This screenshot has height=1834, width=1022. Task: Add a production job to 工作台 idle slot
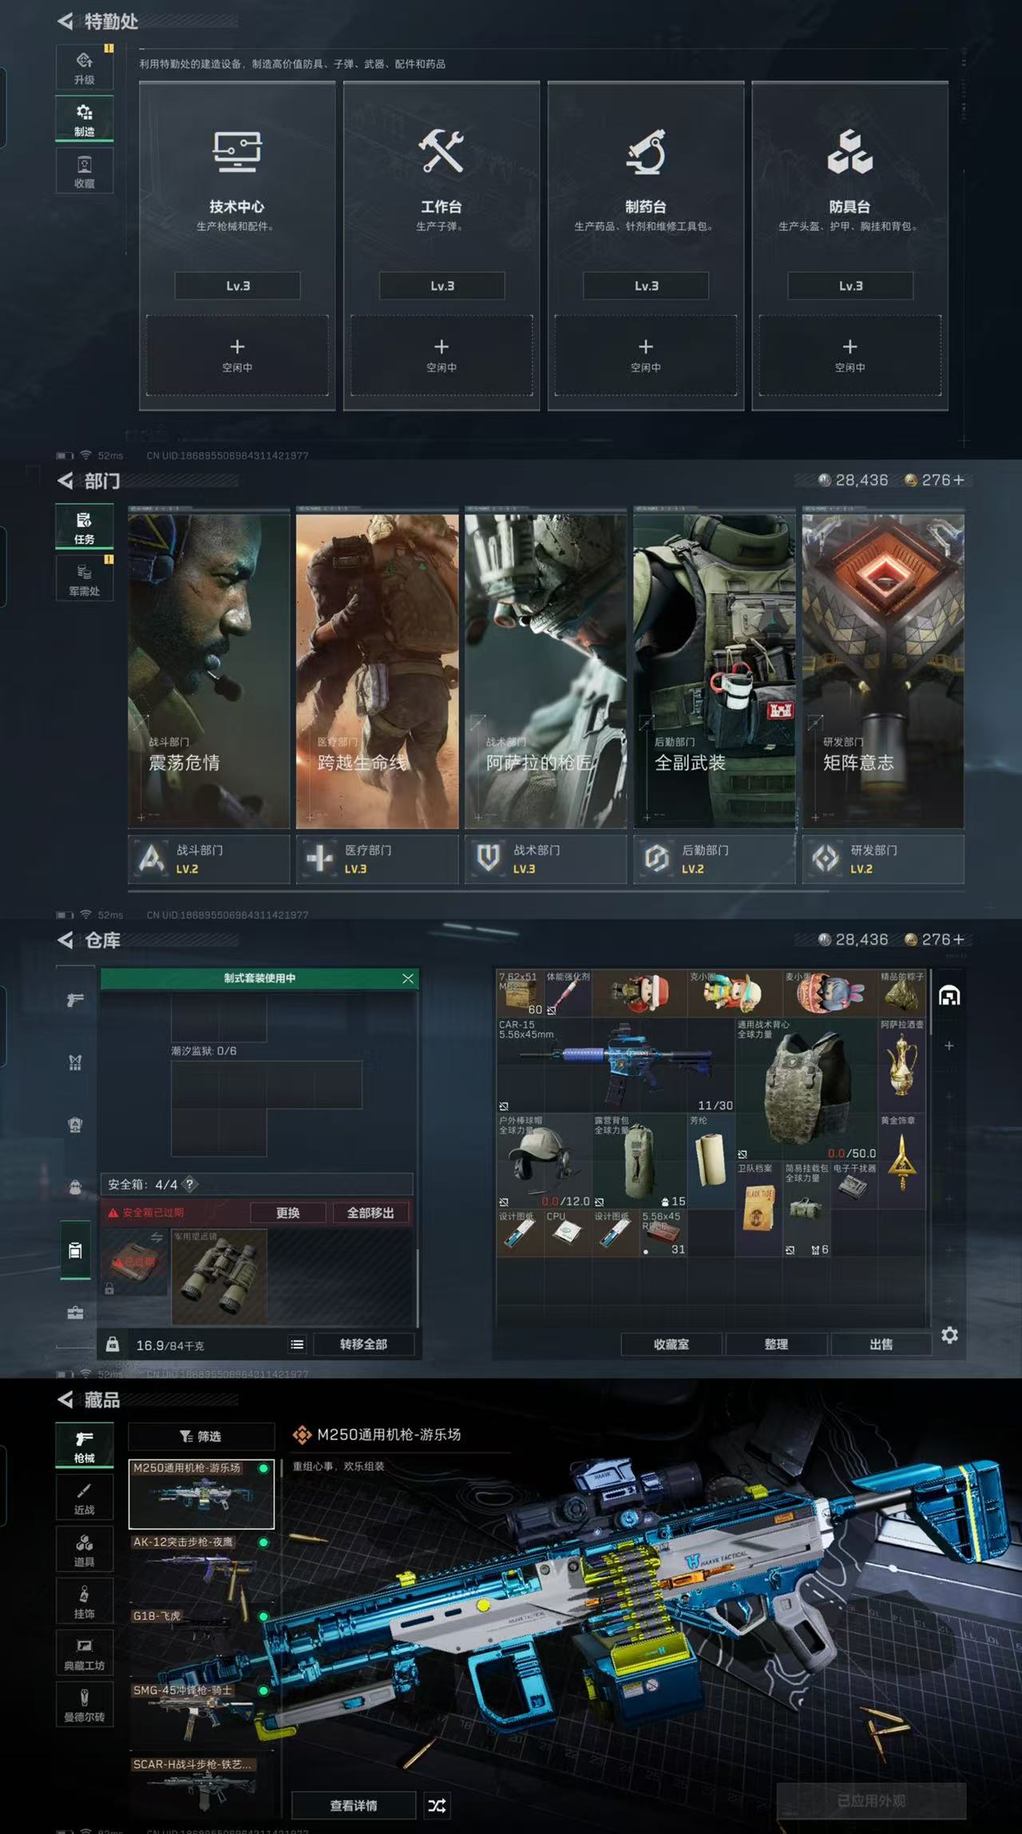point(442,355)
